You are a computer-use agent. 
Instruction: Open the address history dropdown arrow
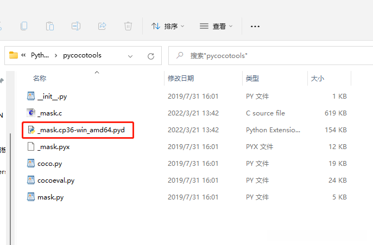[130, 56]
